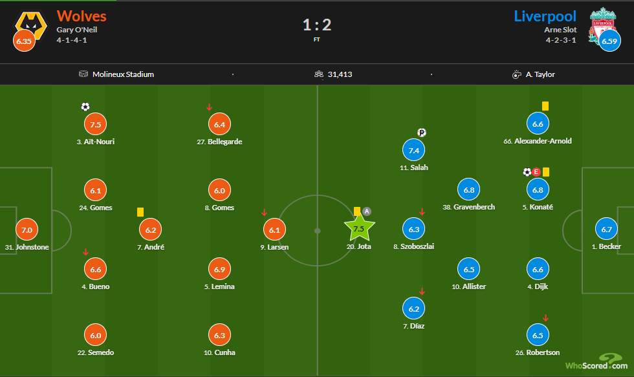Click the attendance icon beside 31,413
634x377 pixels.
[318, 74]
